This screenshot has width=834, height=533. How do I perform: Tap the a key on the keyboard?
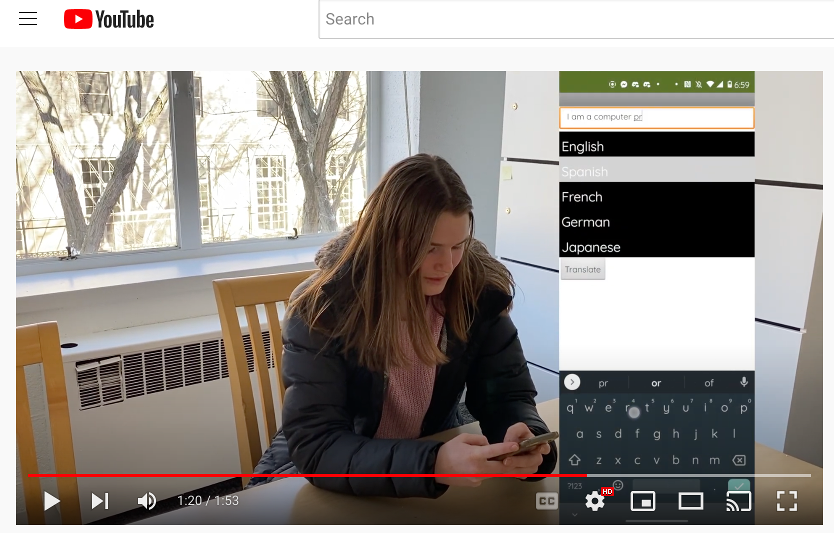point(579,434)
